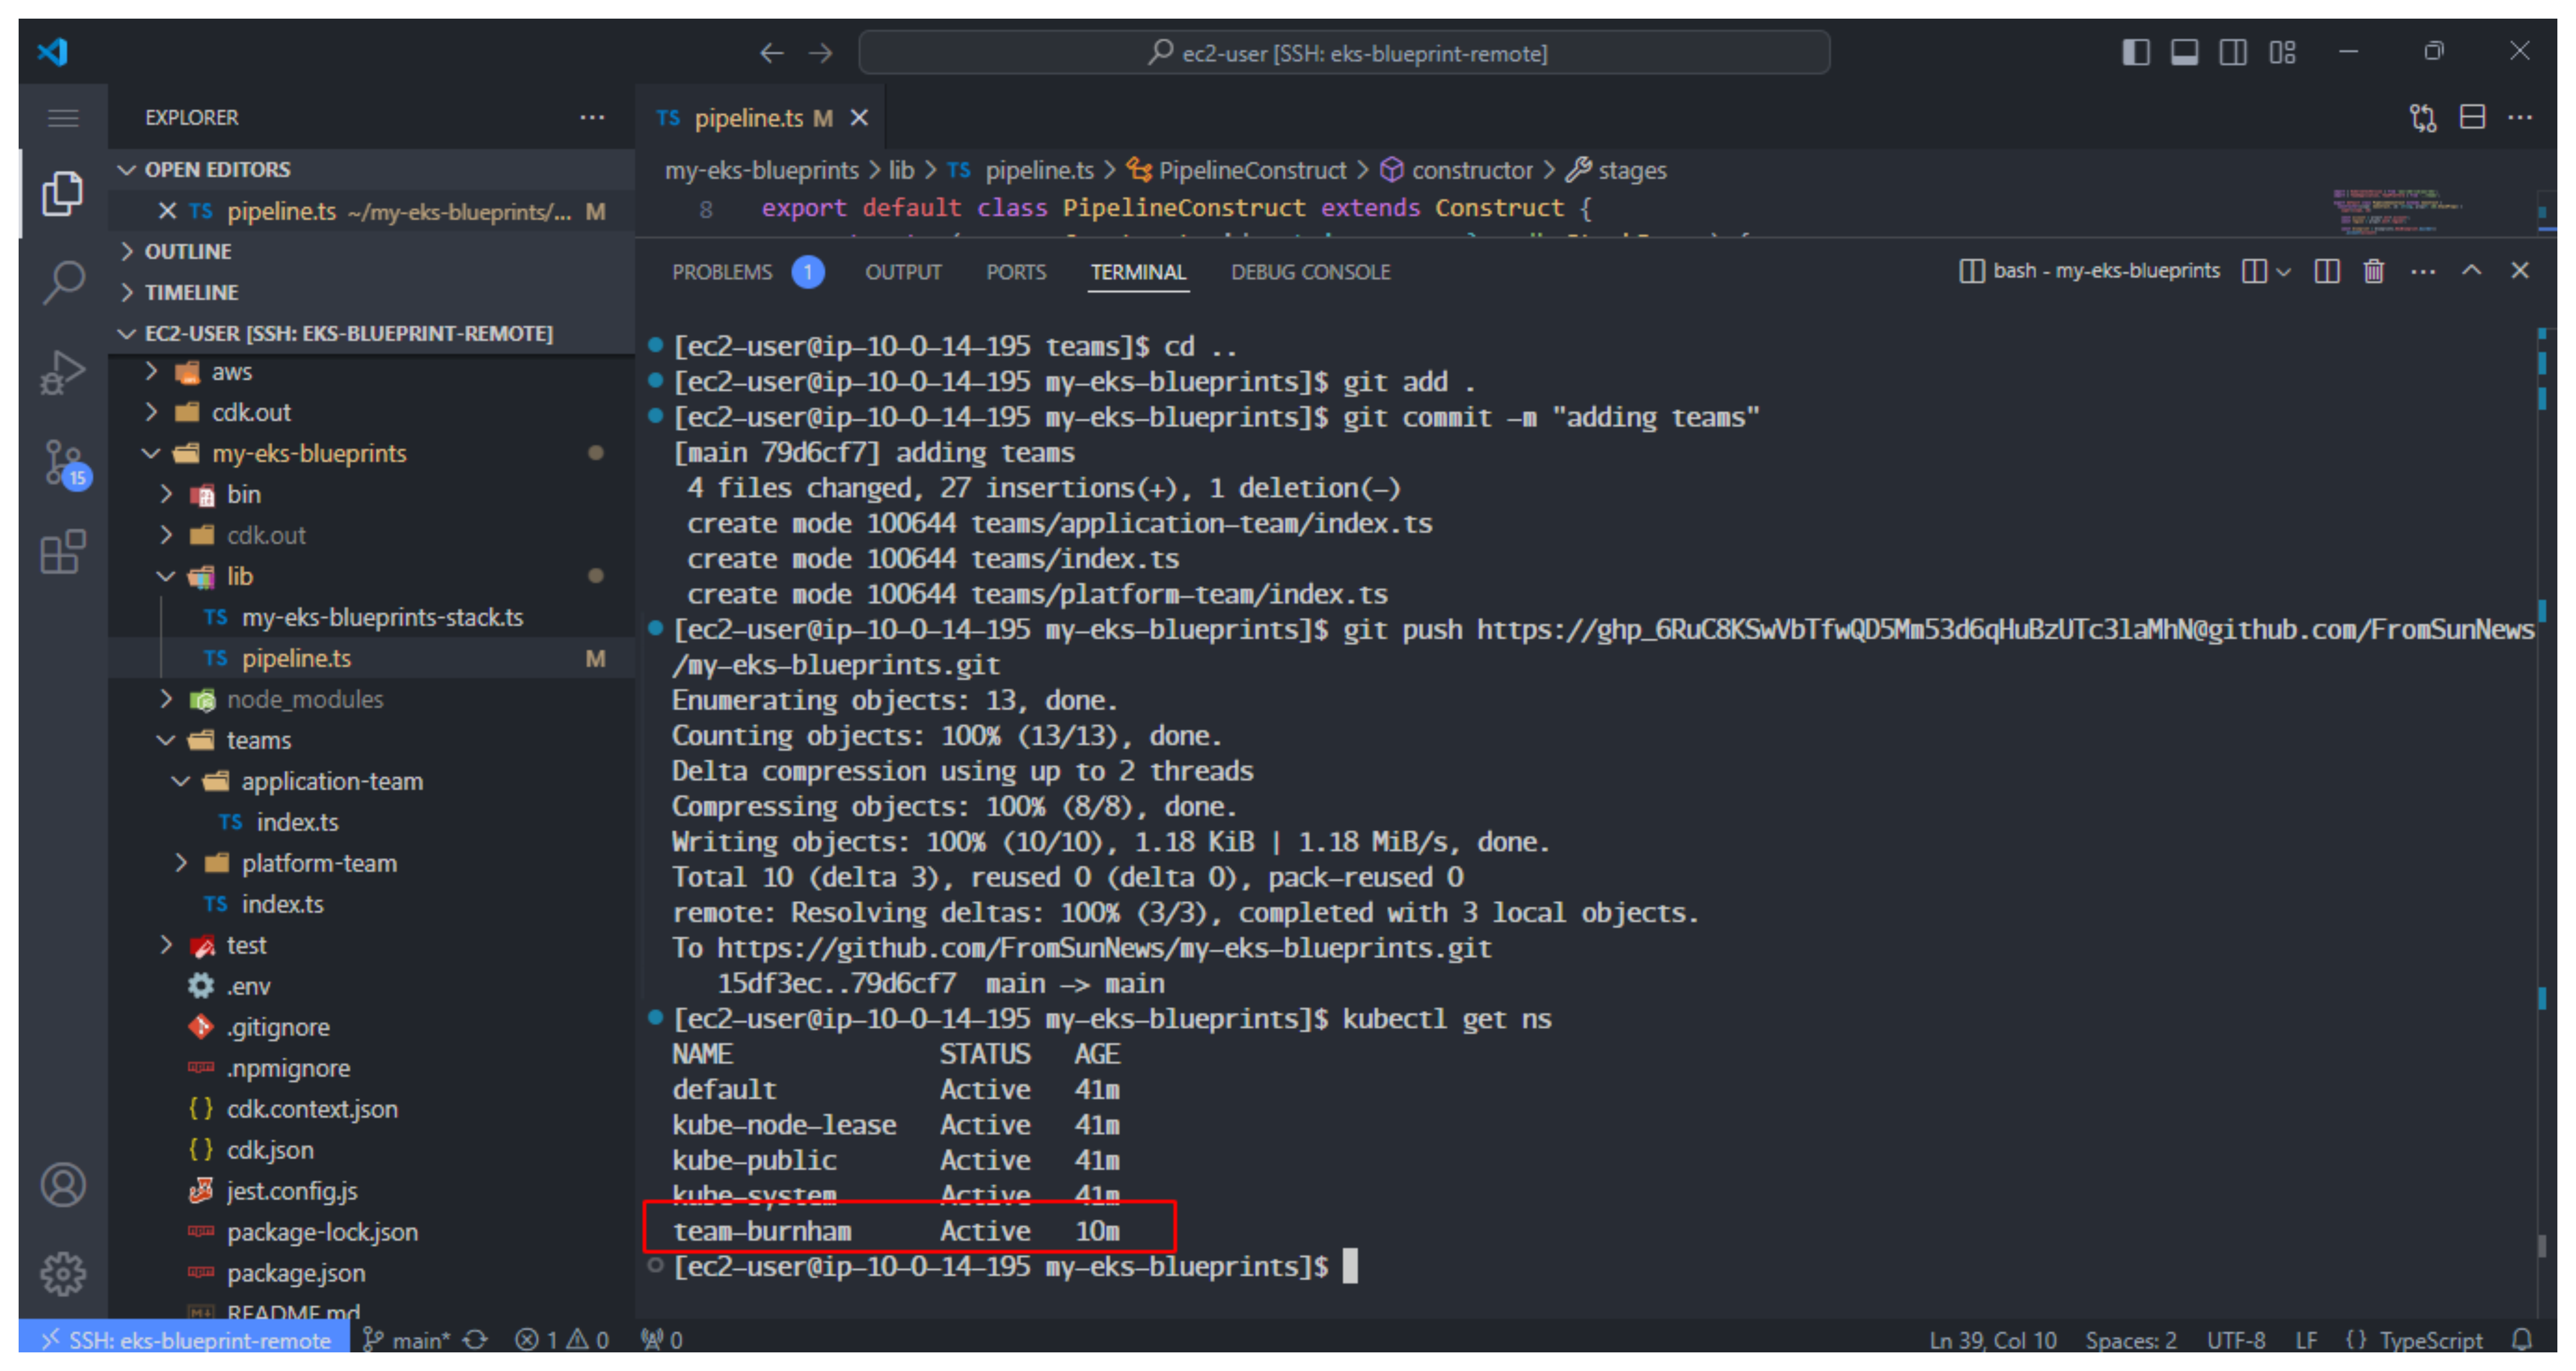This screenshot has width=2576, height=1371.
Task: Open the terminal shell selector dropdown
Action: [2284, 270]
